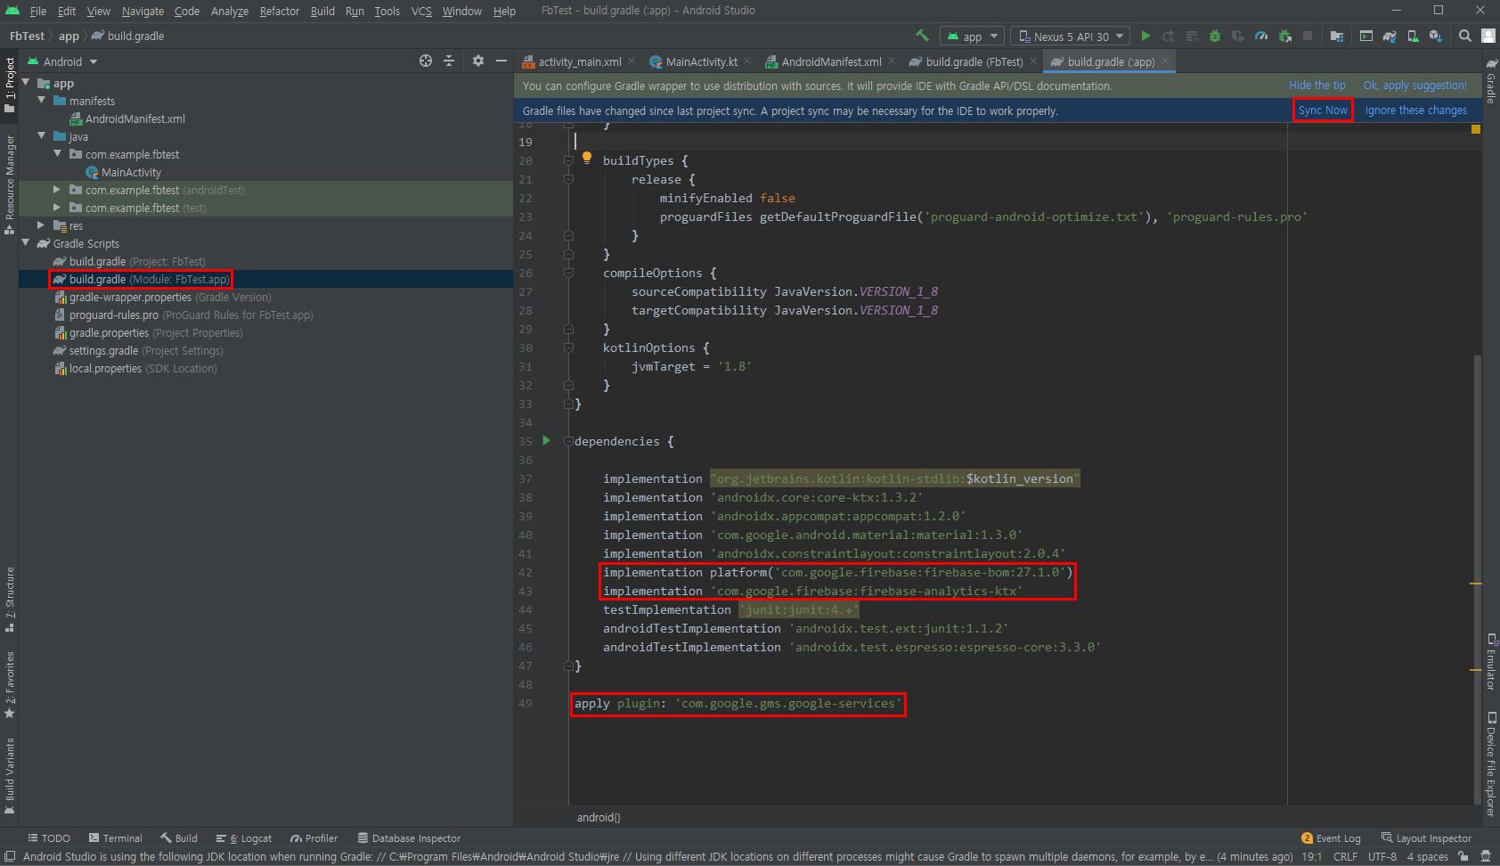Open the Refactor menu
1500x866 pixels.
(279, 11)
